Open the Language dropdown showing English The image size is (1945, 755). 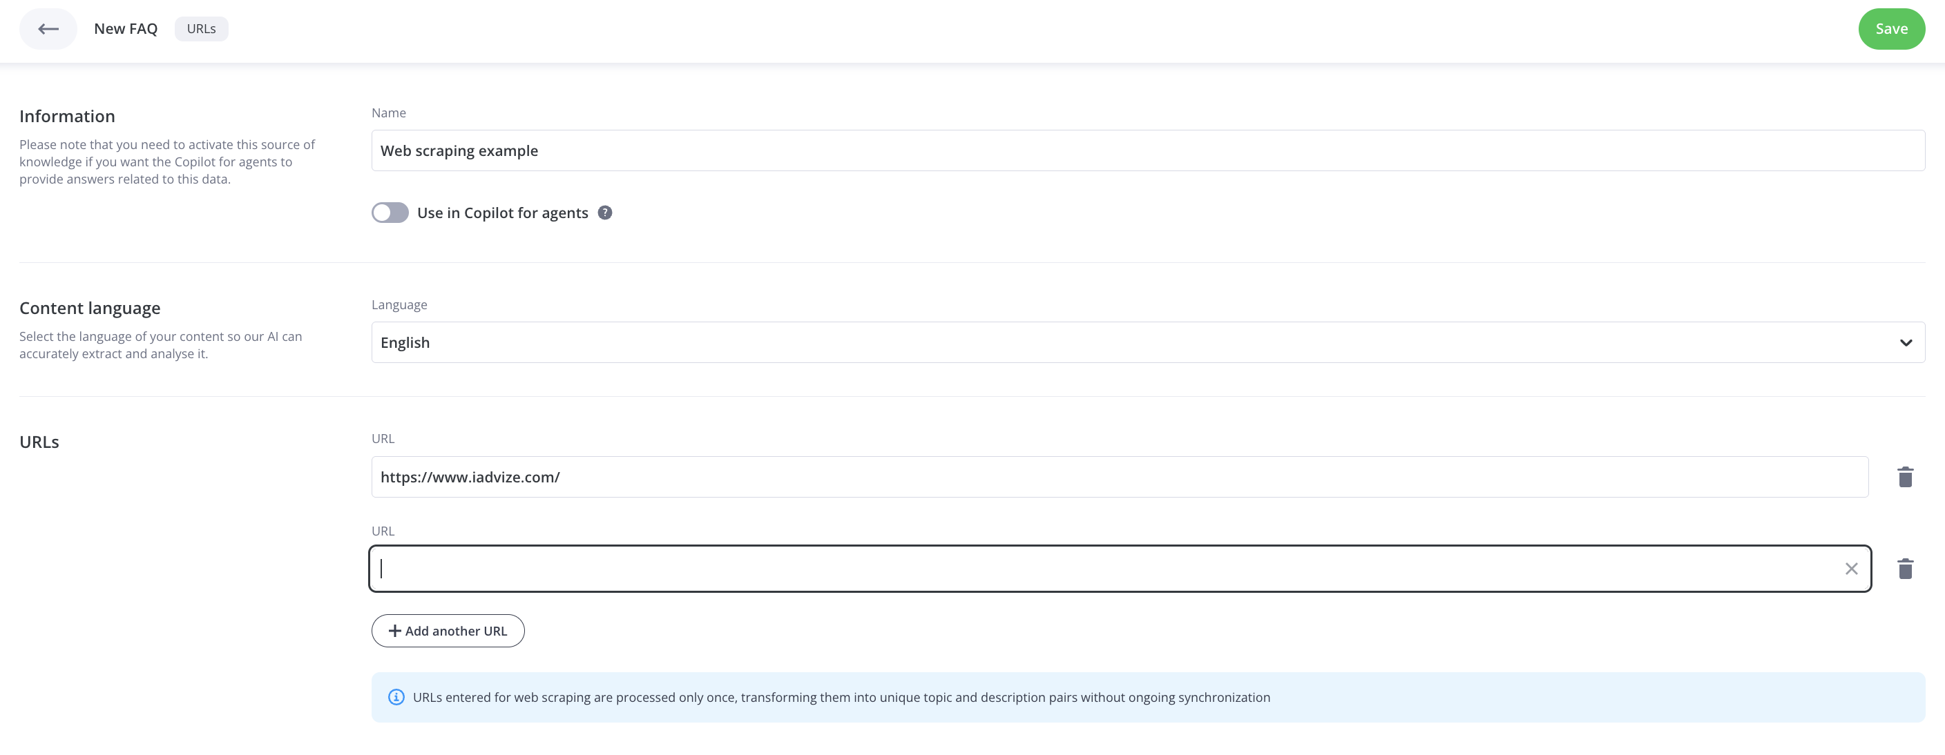(1148, 342)
